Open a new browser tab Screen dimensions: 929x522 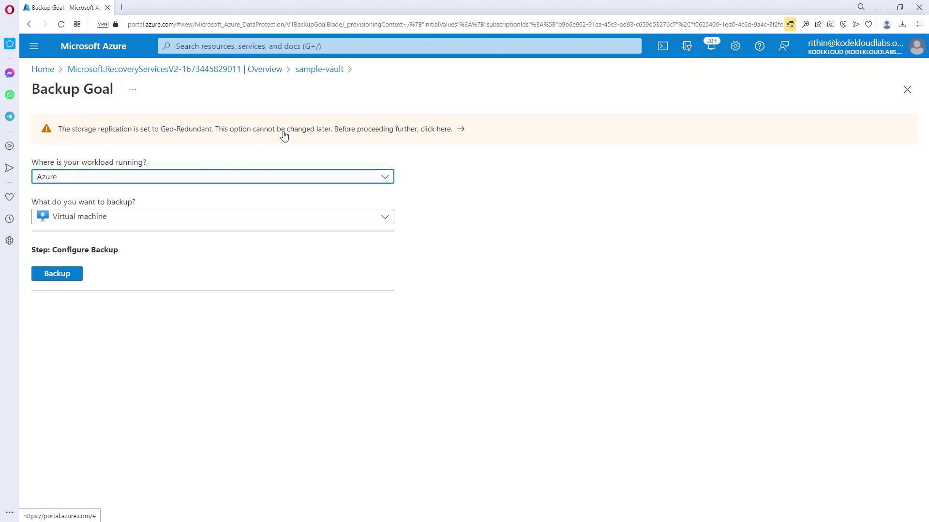[122, 7]
